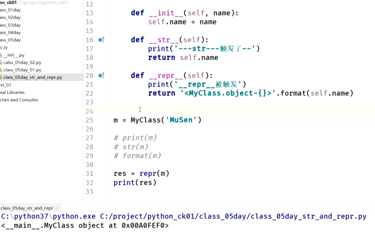Click line number 25 in the gutter
The height and width of the screenshot is (236, 375).
89,120
